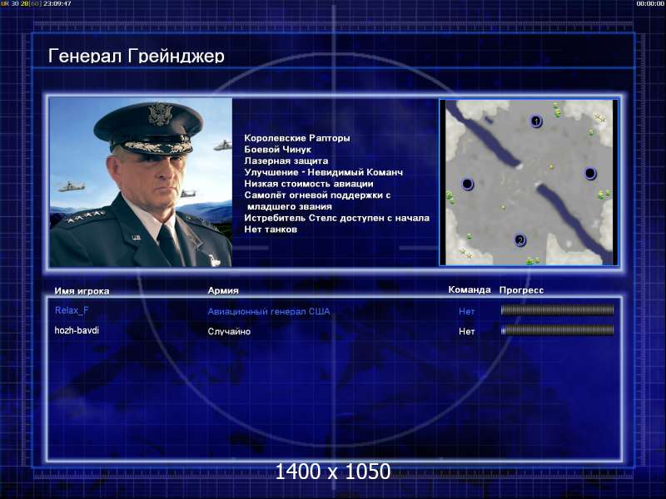Click army text "Случайно"
Image resolution: width=666 pixels, height=499 pixels.
[x=229, y=331]
